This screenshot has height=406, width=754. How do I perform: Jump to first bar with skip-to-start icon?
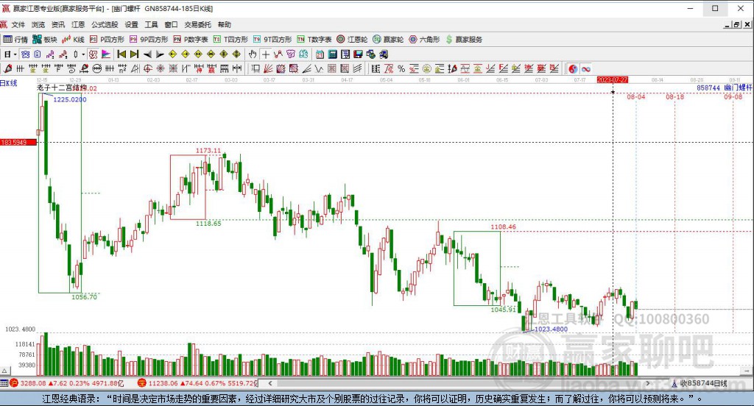pos(121,54)
